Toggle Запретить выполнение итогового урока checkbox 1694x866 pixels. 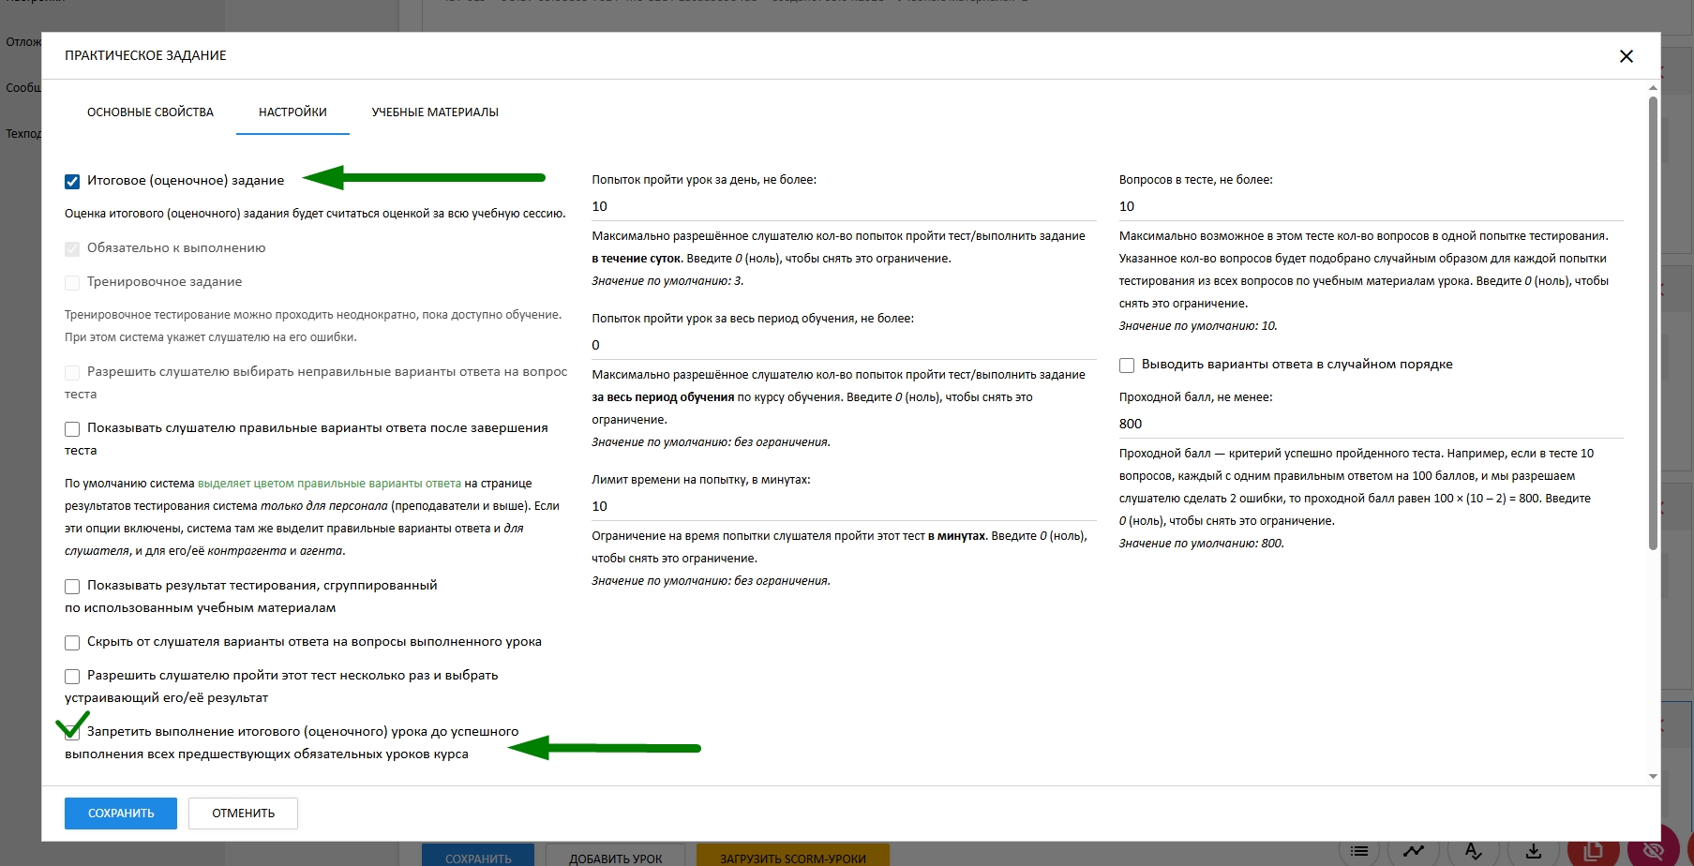[x=72, y=733]
